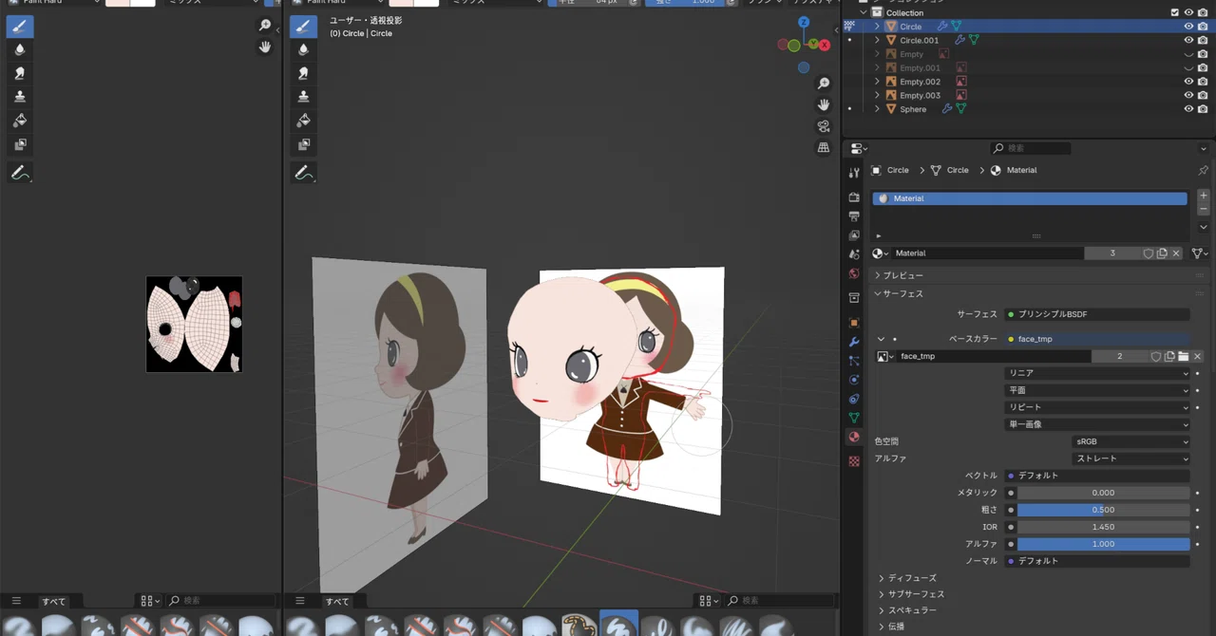This screenshot has height=636, width=1216.
Task: Select the Soften tool in the image editor toolbar
Action: point(20,49)
